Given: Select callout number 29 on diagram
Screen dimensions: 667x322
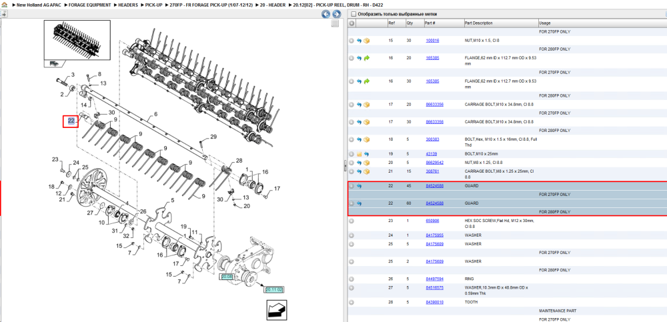Looking at the screenshot, I should coord(213,137).
